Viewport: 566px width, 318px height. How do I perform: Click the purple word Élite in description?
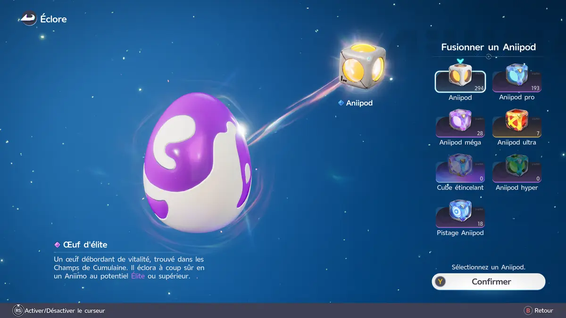click(x=138, y=277)
